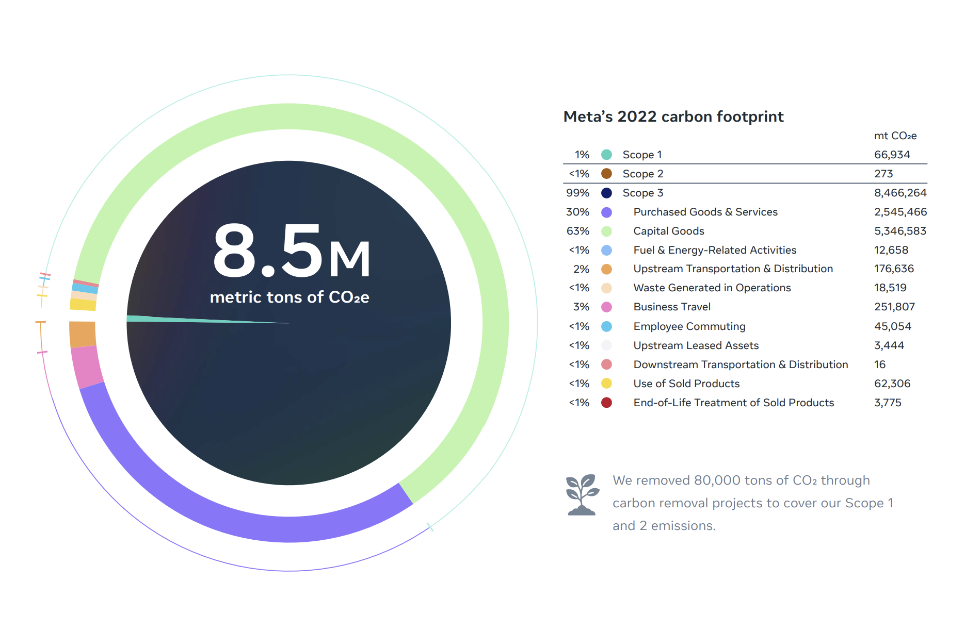
Task: Click the 2% Upstream Transportation percentage
Action: coord(582,269)
